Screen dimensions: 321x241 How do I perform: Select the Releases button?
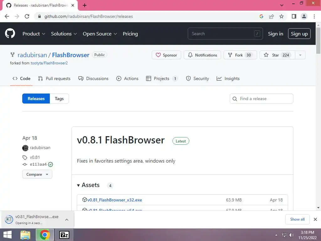36,99
